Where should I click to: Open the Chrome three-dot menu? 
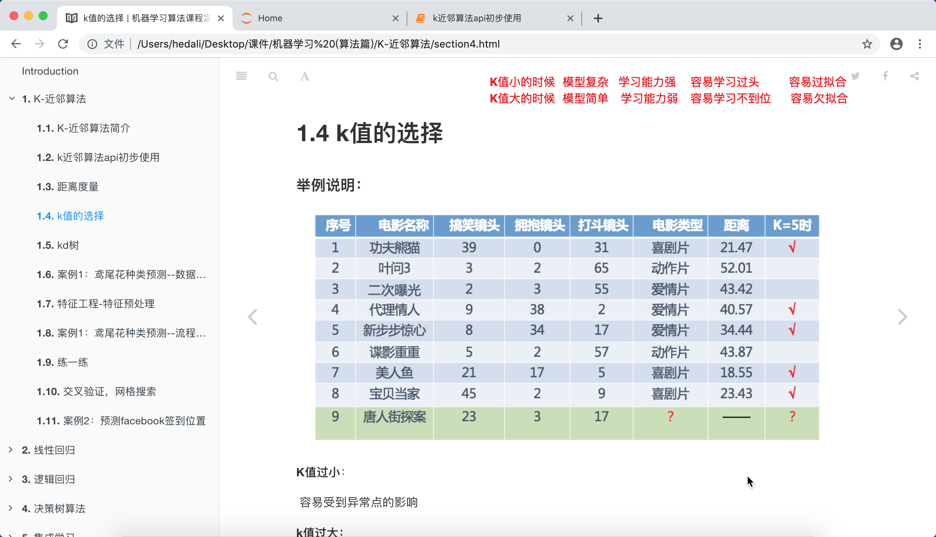coord(920,44)
